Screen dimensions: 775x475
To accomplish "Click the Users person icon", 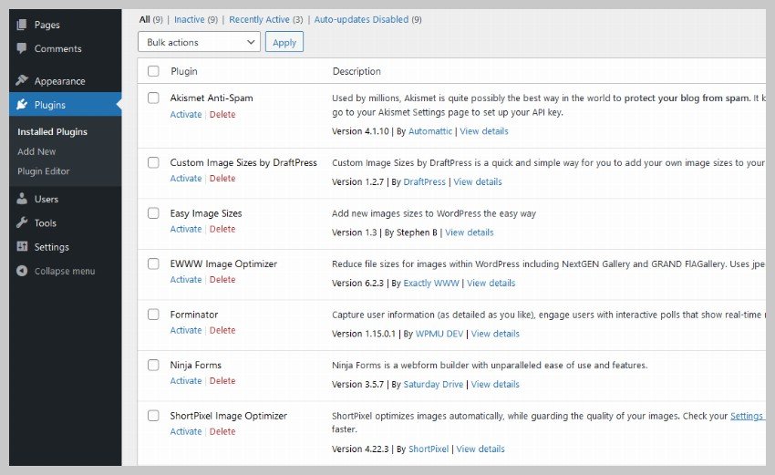I will coord(22,199).
